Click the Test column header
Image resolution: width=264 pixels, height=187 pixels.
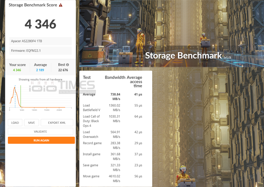point(87,78)
